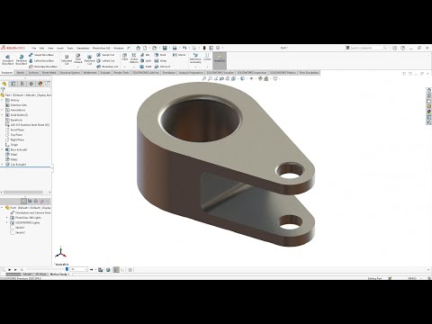This screenshot has height=324, width=432.
Task: Select the Intersect feature tool
Action: [162, 67]
